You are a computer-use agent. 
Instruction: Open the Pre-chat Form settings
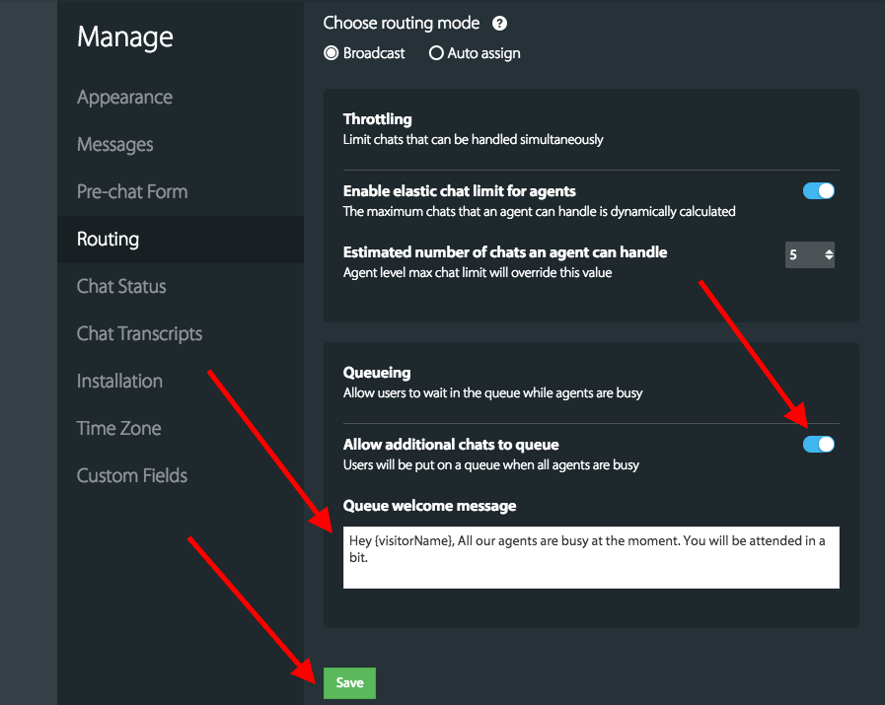132,192
